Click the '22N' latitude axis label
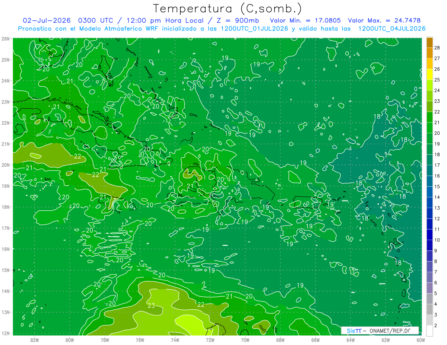The width and height of the screenshot is (447, 345). pos(6,123)
